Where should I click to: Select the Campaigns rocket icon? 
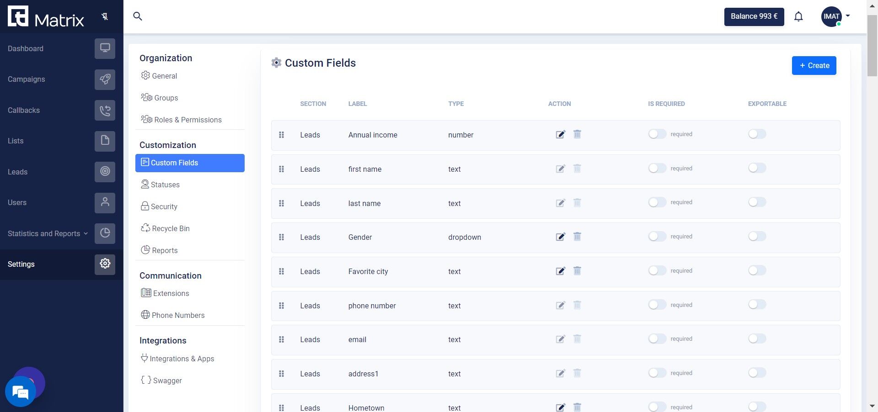(105, 79)
